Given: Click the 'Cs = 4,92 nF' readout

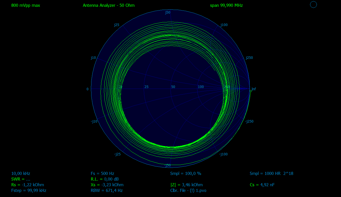Looking at the screenshot, I should coord(262,185).
